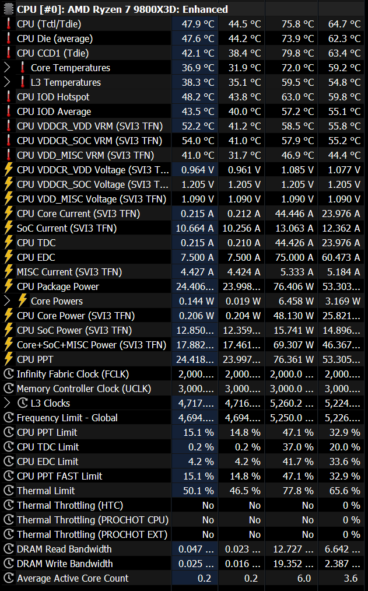
Task: Click the 48.130 W maximum core power value
Action: (x=293, y=316)
